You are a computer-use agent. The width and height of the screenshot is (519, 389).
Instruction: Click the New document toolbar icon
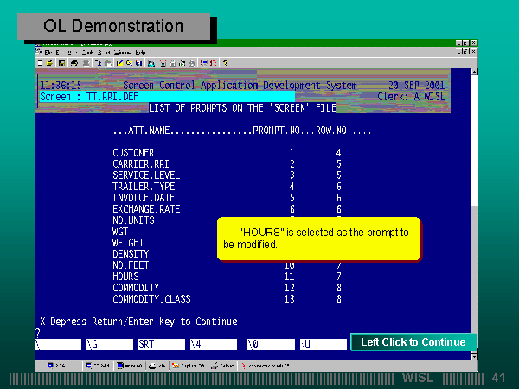(41, 62)
